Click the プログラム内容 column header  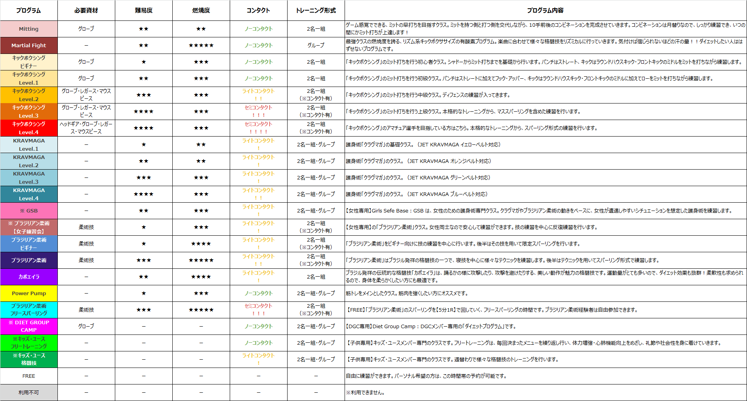click(545, 10)
